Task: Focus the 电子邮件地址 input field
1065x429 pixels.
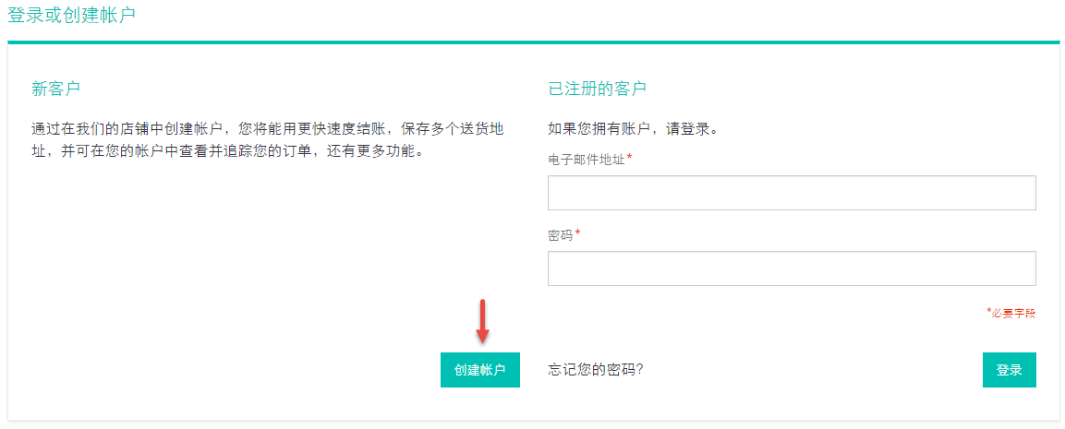Action: (792, 193)
